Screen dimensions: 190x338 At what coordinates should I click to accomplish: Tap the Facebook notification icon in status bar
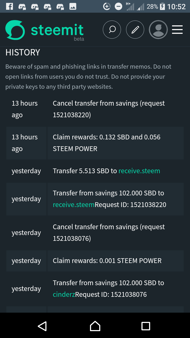(9, 6)
